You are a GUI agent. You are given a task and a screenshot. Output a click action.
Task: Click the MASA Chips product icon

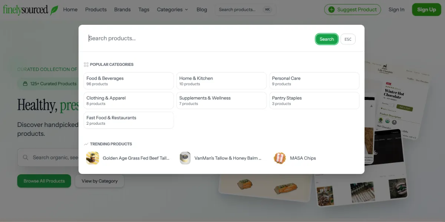[x=280, y=158]
